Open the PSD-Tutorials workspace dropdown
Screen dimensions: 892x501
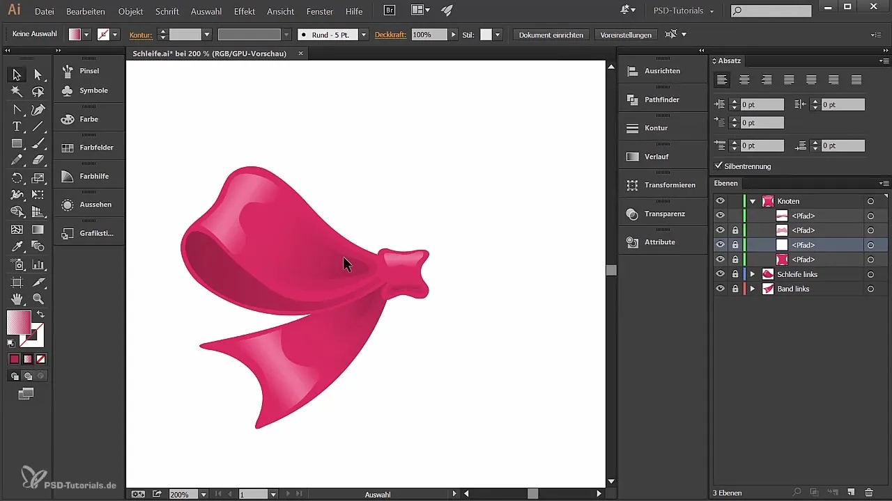pyautogui.click(x=683, y=11)
